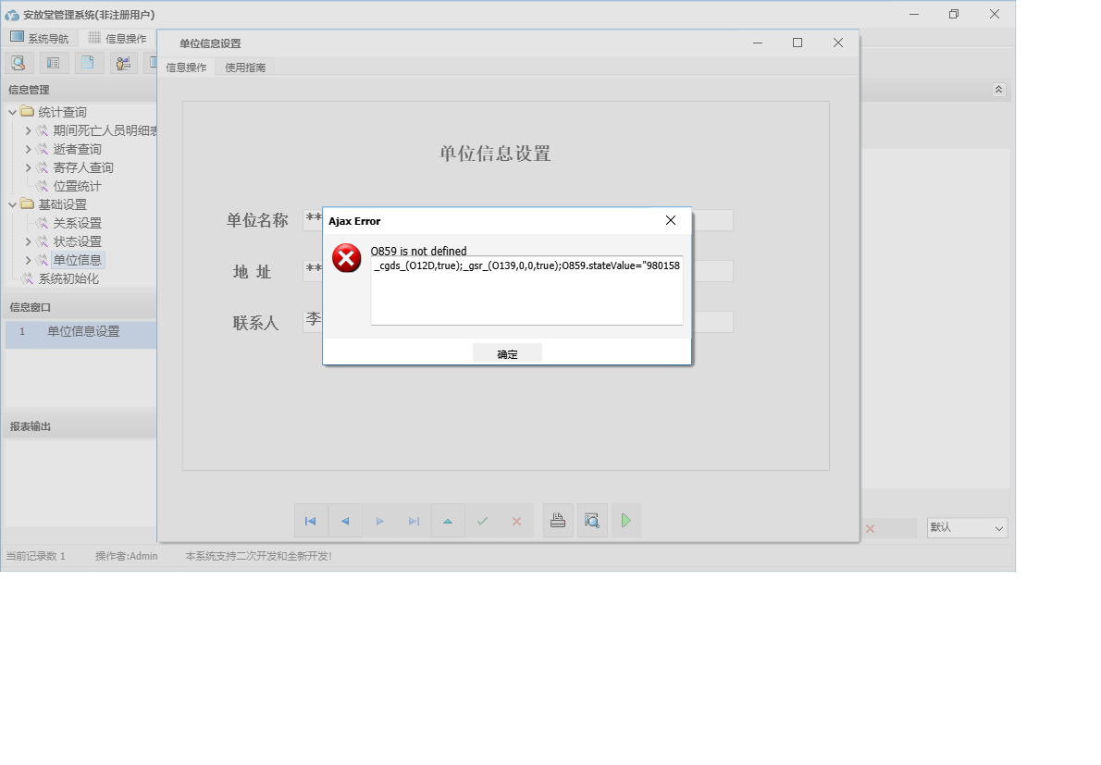Expand the 逝者查询 tree node
Screen dimensions: 1101x765
click(28, 149)
